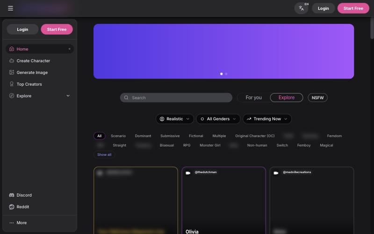Click the Explore compass icon

coord(11,96)
